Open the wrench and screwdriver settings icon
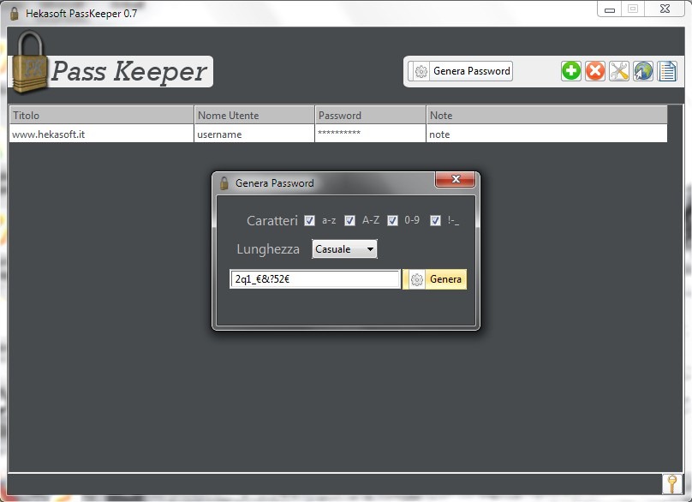 pyautogui.click(x=618, y=71)
